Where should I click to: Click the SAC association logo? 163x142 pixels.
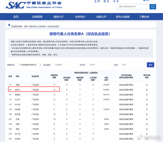coord(34,5)
